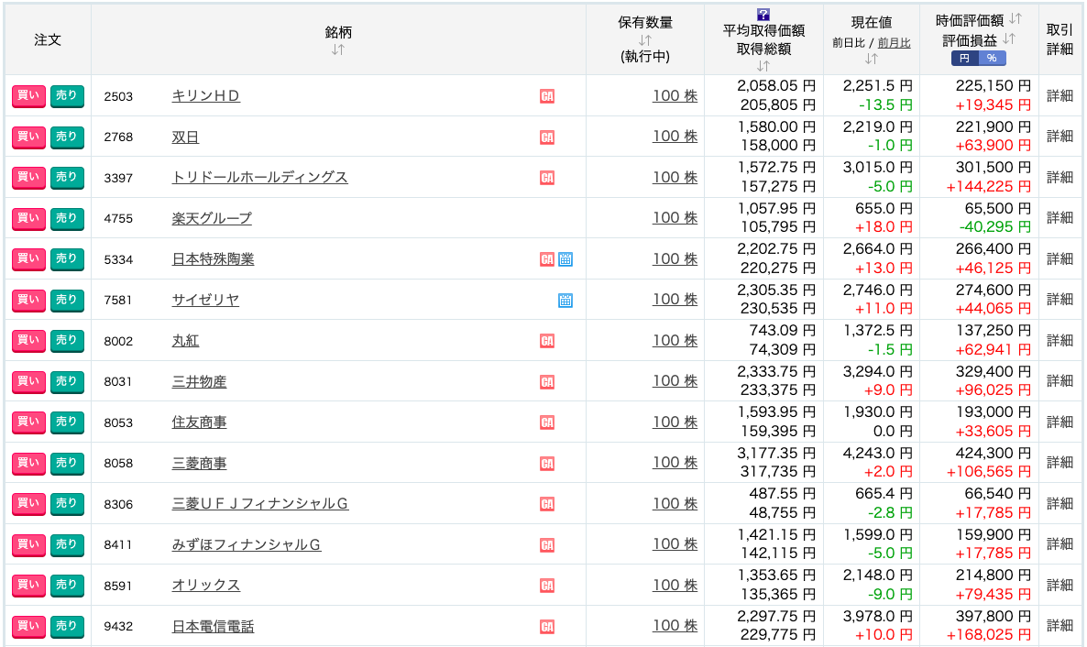This screenshot has width=1087, height=647.
Task: Open 詳細 for みずほフィナンシャルG row
Action: (1060, 544)
